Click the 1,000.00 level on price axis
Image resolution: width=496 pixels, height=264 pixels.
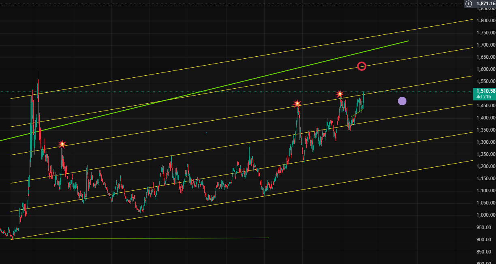click(484, 215)
